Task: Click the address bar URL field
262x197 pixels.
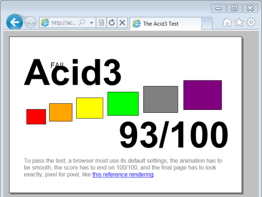Action: [x=63, y=22]
